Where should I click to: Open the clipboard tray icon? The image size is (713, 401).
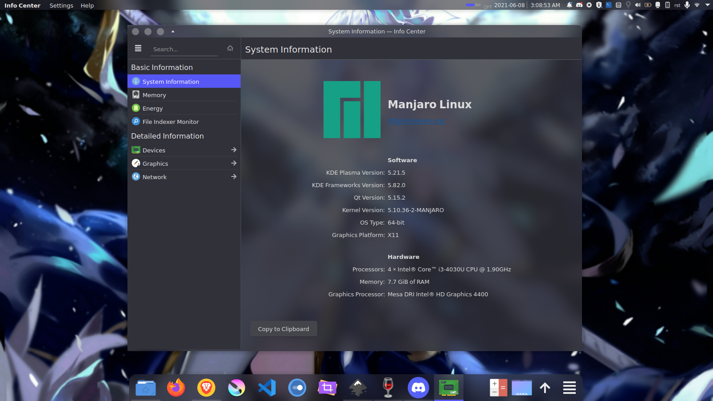pyautogui.click(x=619, y=5)
